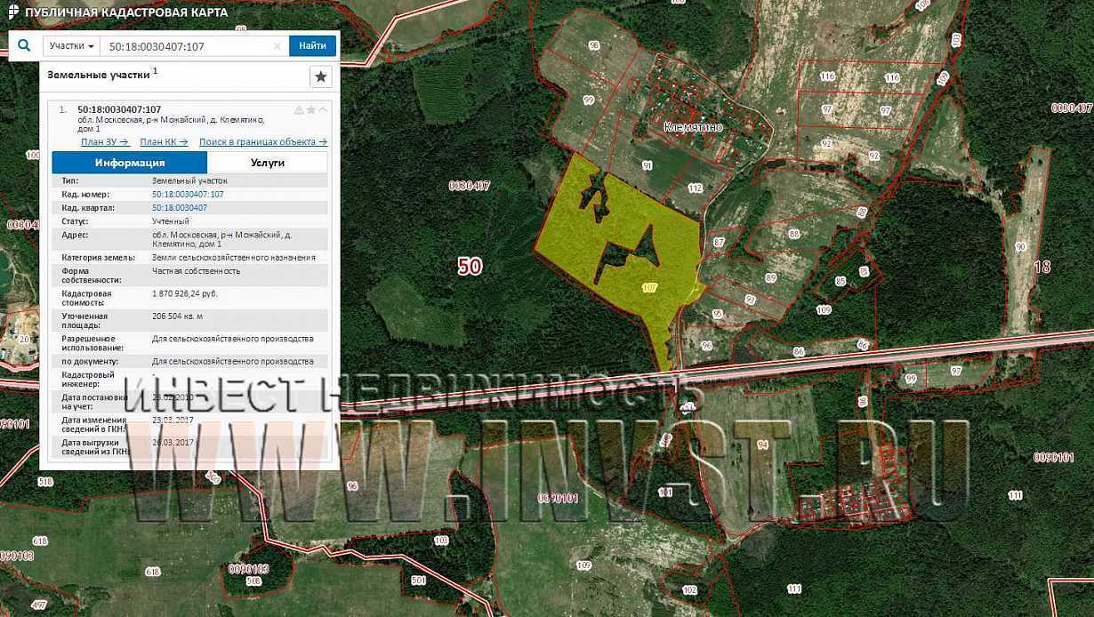Open the Участки search type dropdown
The height and width of the screenshot is (617, 1094).
point(71,46)
